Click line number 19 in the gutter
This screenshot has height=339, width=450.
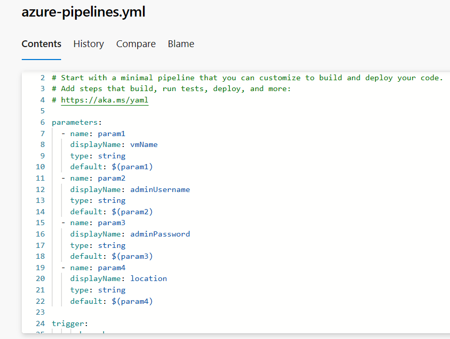(40, 268)
